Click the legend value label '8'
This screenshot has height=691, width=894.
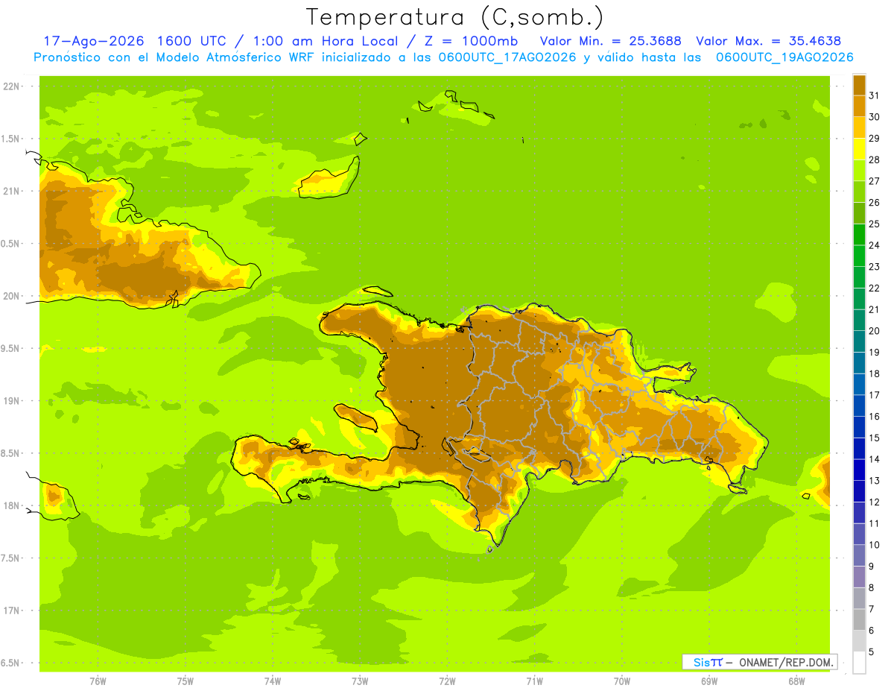point(872,587)
